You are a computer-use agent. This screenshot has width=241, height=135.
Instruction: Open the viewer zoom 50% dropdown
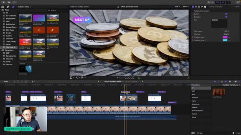point(177,7)
